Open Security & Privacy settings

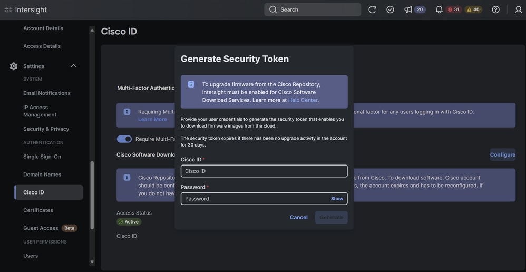click(x=46, y=129)
